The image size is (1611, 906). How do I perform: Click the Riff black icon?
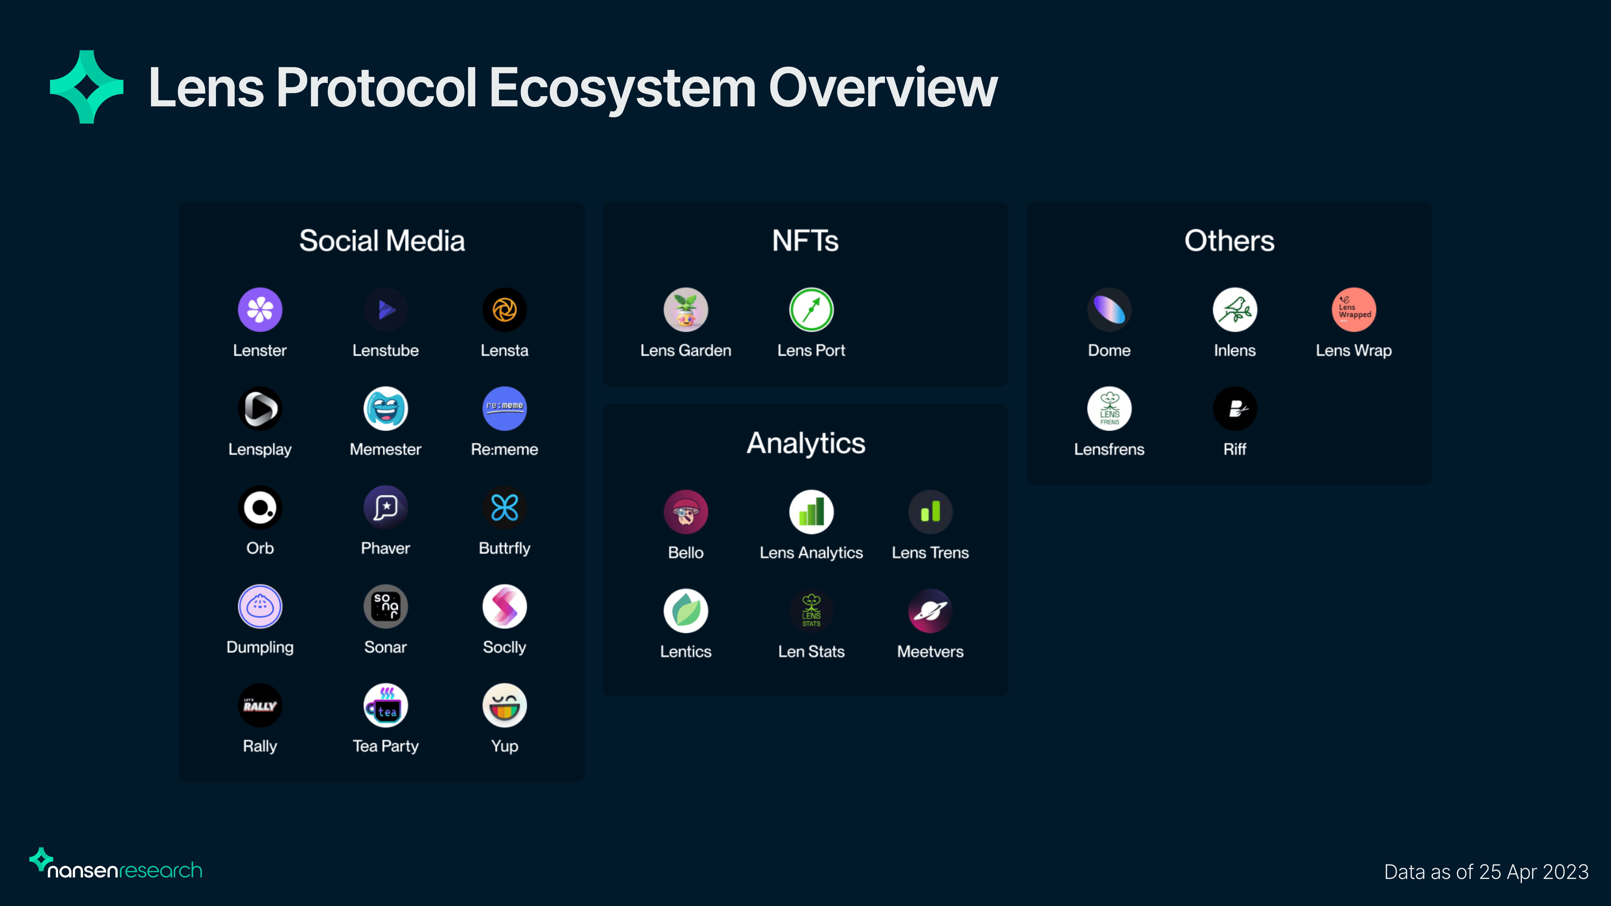coord(1234,408)
